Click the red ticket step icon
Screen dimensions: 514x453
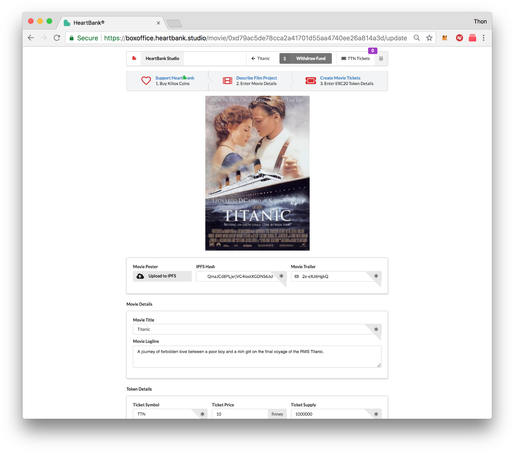click(311, 80)
